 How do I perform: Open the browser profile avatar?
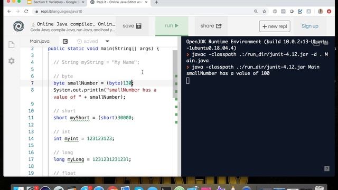click(x=321, y=12)
